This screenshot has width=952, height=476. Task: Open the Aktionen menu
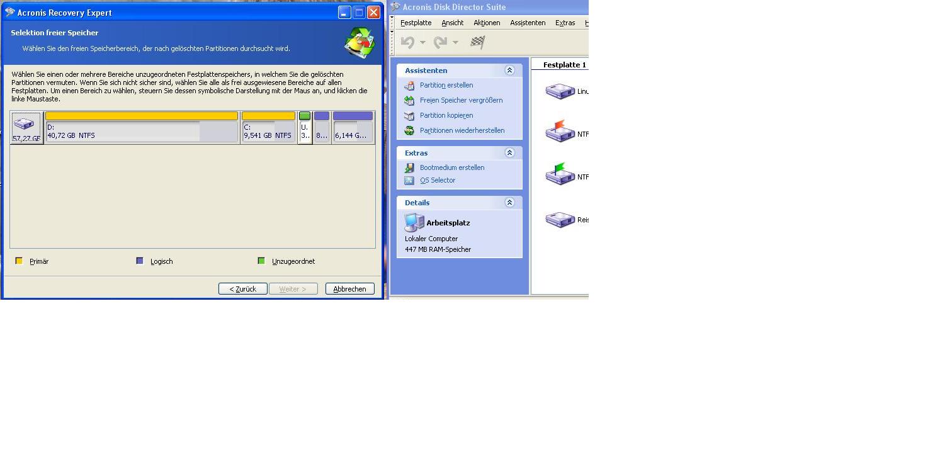click(x=487, y=23)
